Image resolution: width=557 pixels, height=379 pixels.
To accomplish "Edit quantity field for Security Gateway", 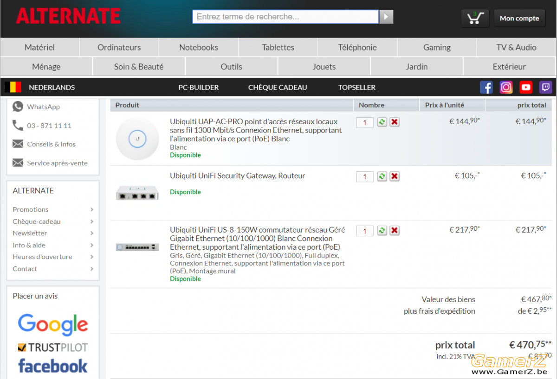I will pos(365,177).
